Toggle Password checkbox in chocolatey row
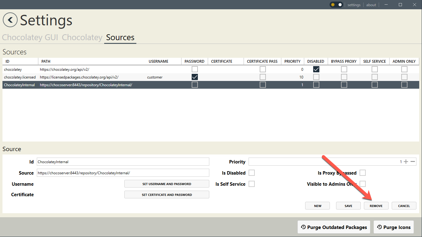Viewport: 422px width, 237px height. pos(195,70)
